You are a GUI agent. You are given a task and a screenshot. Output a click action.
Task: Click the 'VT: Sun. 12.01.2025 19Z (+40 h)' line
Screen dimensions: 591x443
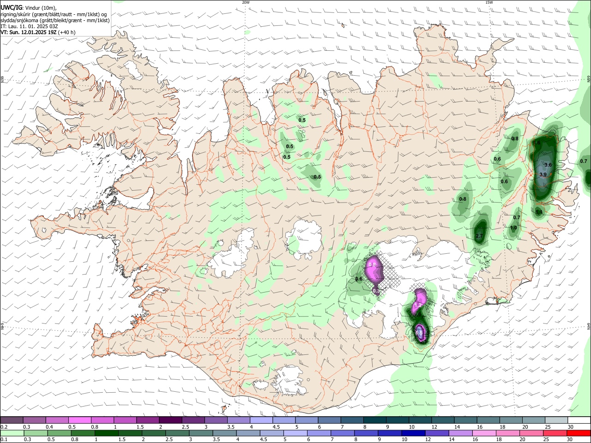coord(38,32)
